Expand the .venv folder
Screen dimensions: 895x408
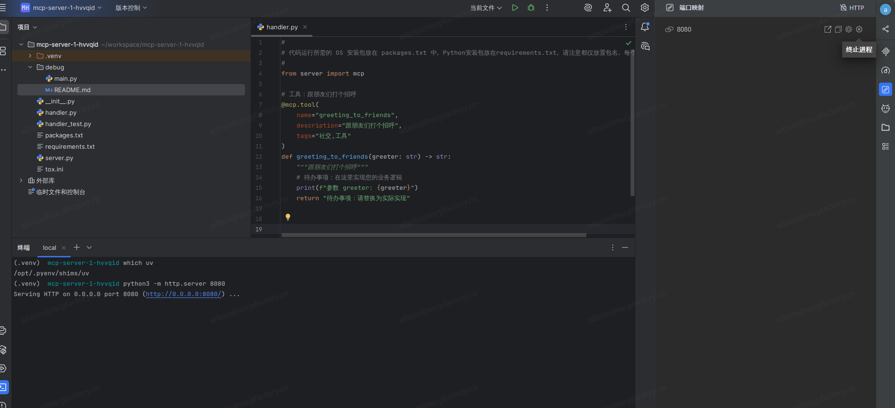(x=30, y=56)
